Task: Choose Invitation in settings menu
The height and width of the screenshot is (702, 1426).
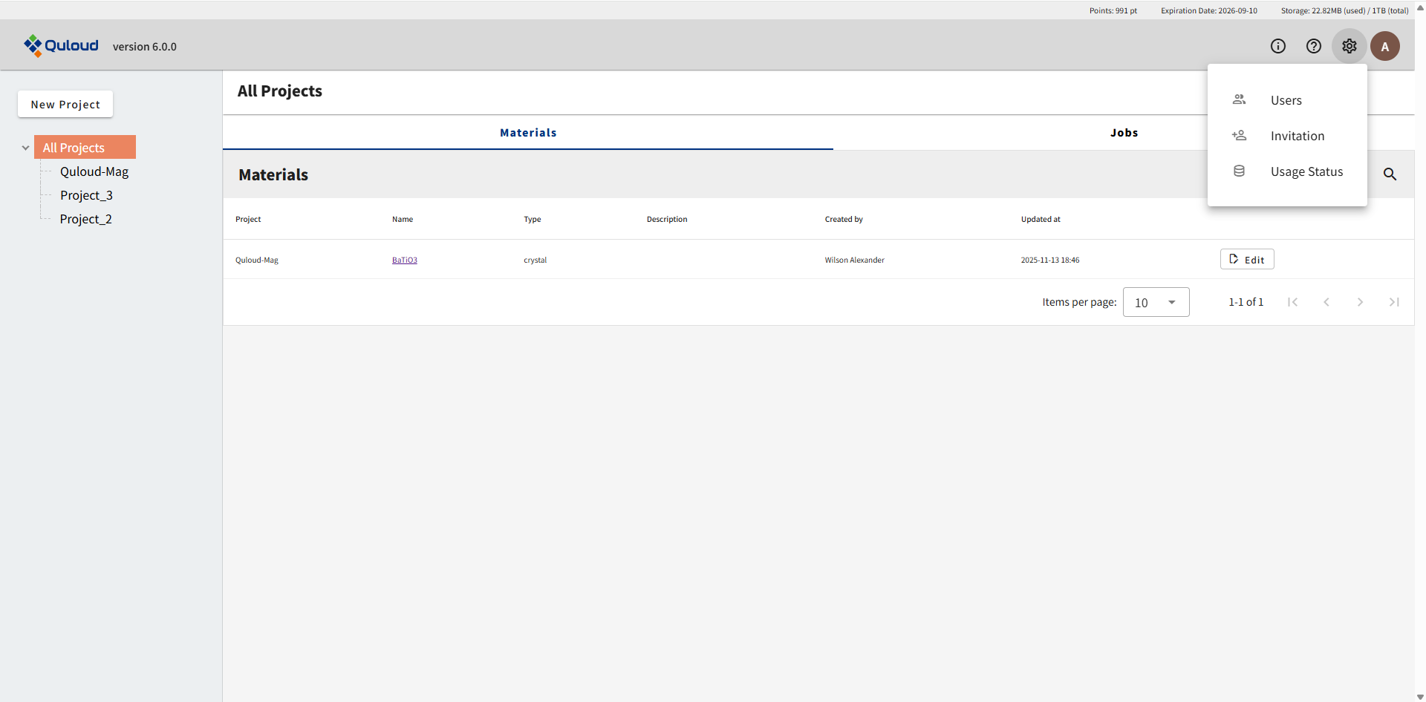Action: click(1297, 136)
